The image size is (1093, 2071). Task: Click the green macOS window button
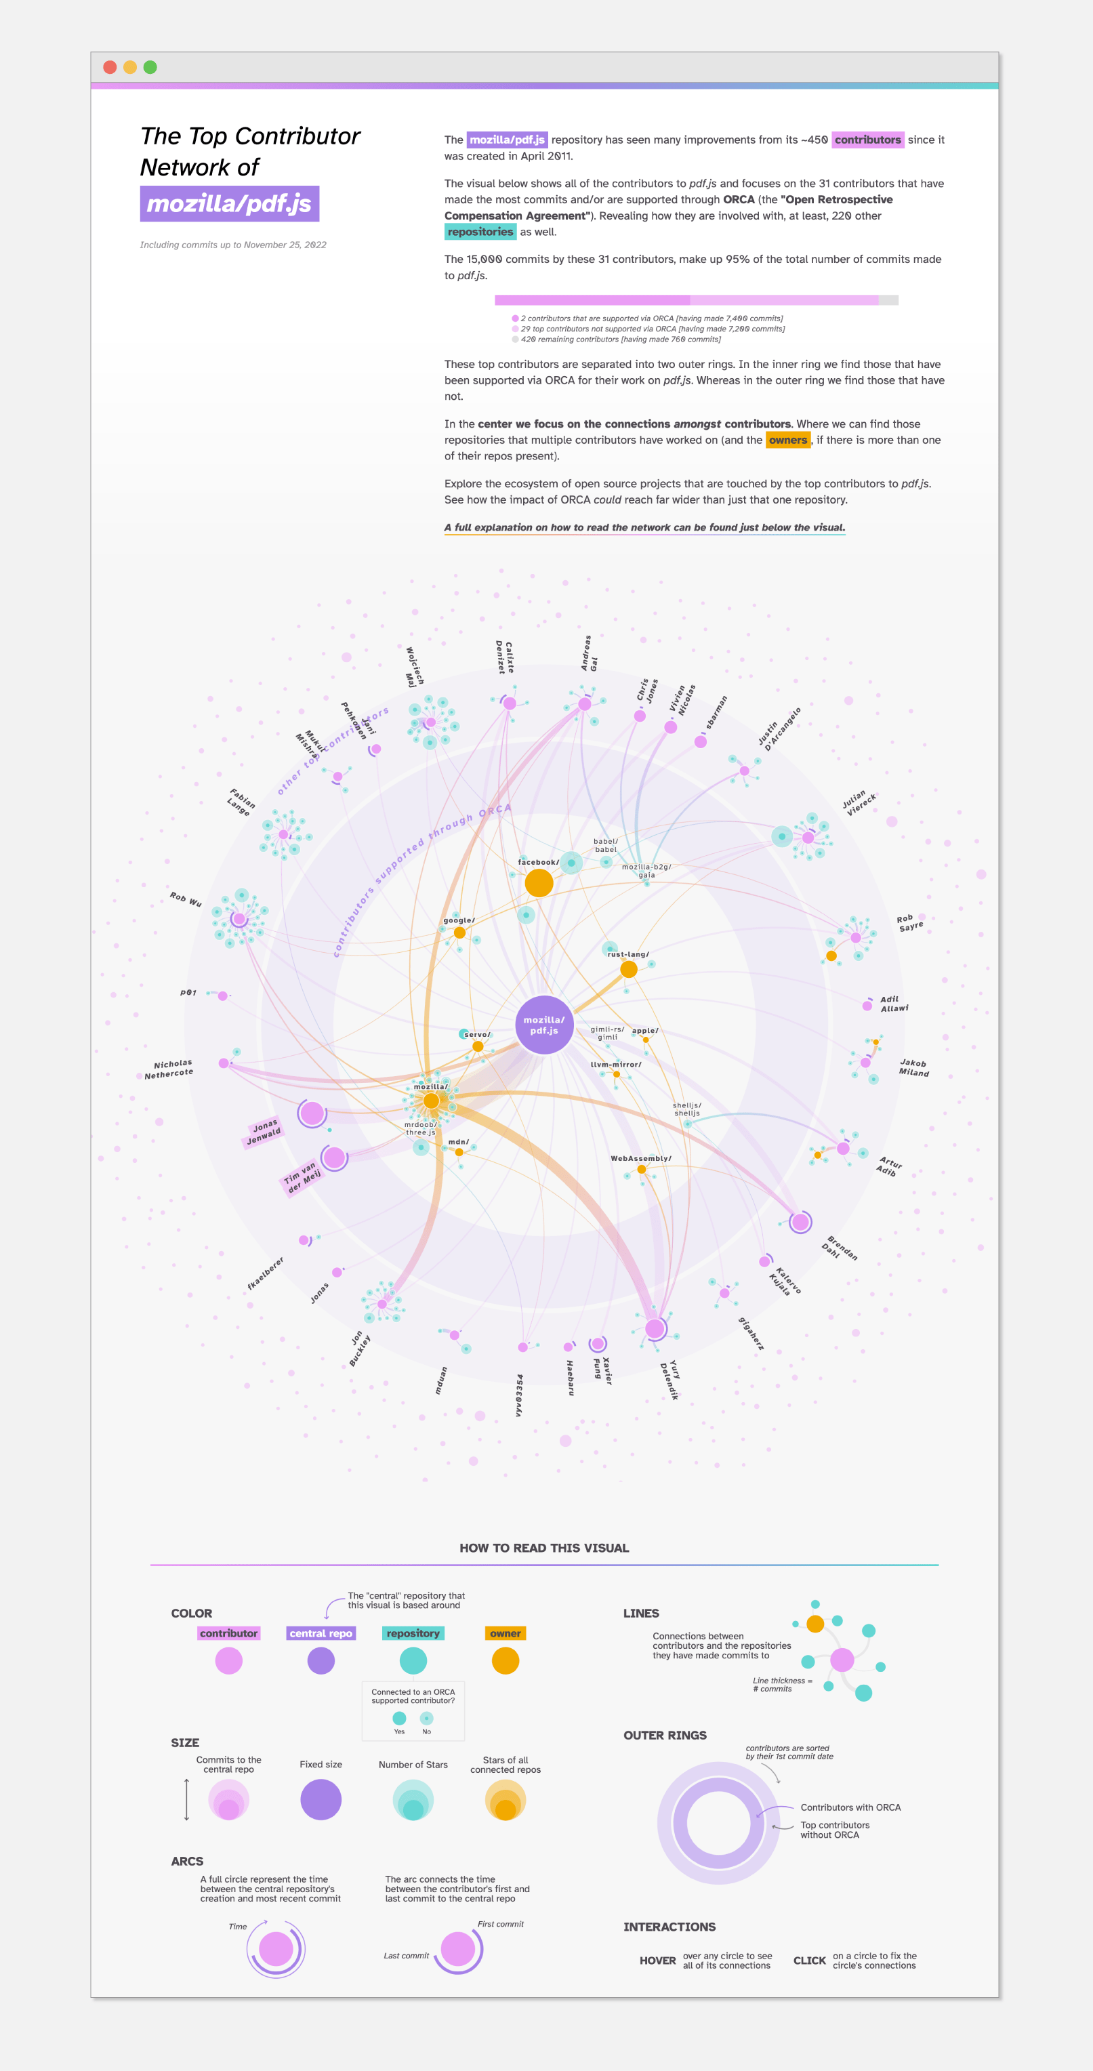coord(150,66)
